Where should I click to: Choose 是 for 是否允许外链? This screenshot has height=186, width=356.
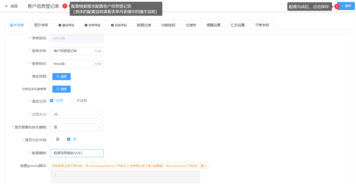pos(52,139)
